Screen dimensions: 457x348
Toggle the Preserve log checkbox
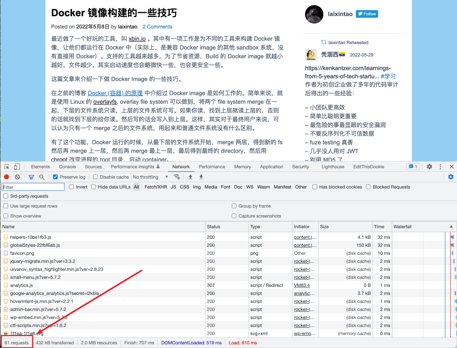point(55,177)
